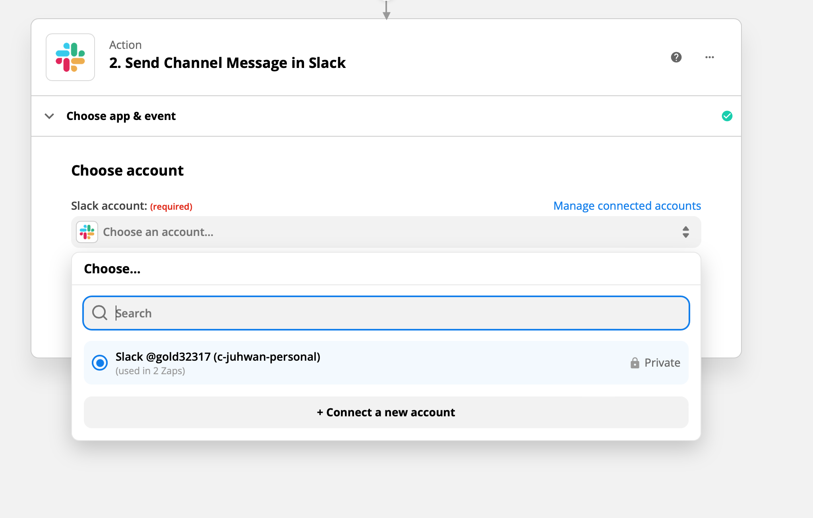This screenshot has height=518, width=813.
Task: Select the Slack @gold32317 account radio button
Action: [100, 363]
